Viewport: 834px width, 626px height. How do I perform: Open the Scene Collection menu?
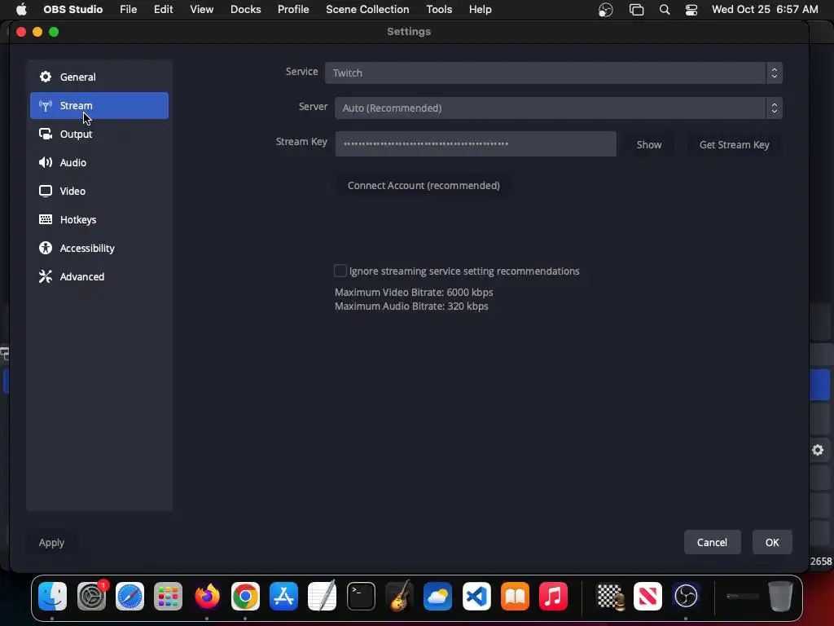pos(367,10)
